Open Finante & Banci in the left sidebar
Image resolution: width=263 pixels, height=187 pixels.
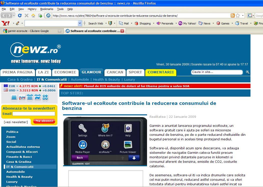[19, 157]
